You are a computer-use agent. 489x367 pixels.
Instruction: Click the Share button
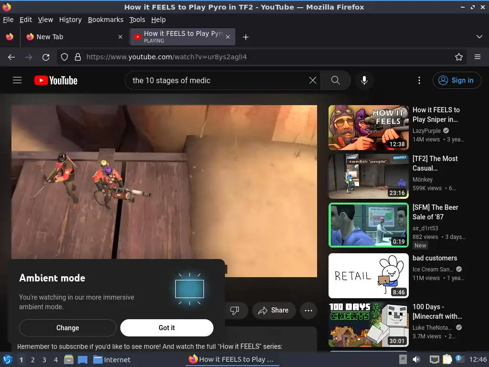[274, 310]
